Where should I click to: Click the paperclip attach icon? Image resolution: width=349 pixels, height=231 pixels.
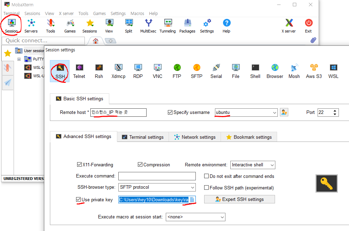point(313,40)
